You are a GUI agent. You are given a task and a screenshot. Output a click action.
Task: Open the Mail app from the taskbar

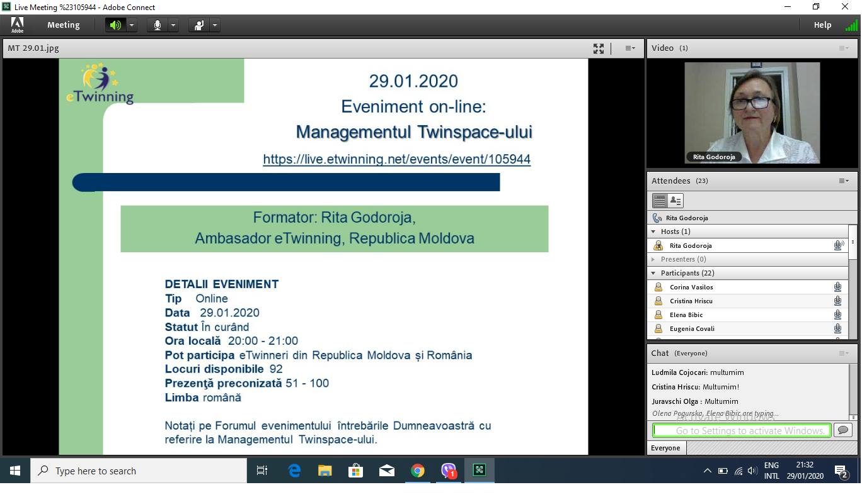point(387,471)
